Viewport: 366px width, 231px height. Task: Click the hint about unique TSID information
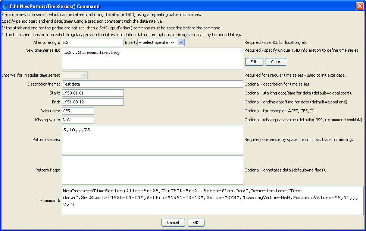302,50
